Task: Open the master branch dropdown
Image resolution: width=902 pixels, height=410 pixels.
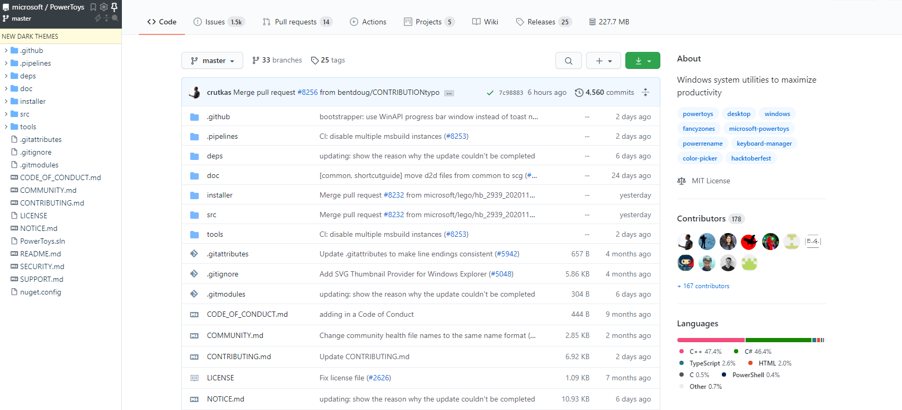Action: click(212, 60)
